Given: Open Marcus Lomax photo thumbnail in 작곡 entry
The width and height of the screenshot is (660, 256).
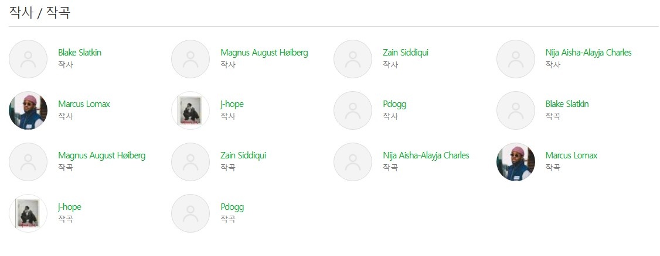Looking at the screenshot, I should [516, 162].
